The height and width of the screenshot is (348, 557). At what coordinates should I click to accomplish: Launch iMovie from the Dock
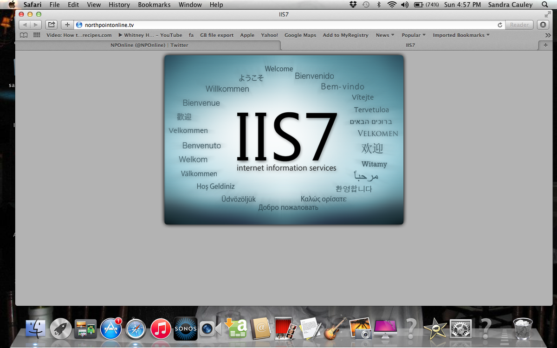pos(436,329)
